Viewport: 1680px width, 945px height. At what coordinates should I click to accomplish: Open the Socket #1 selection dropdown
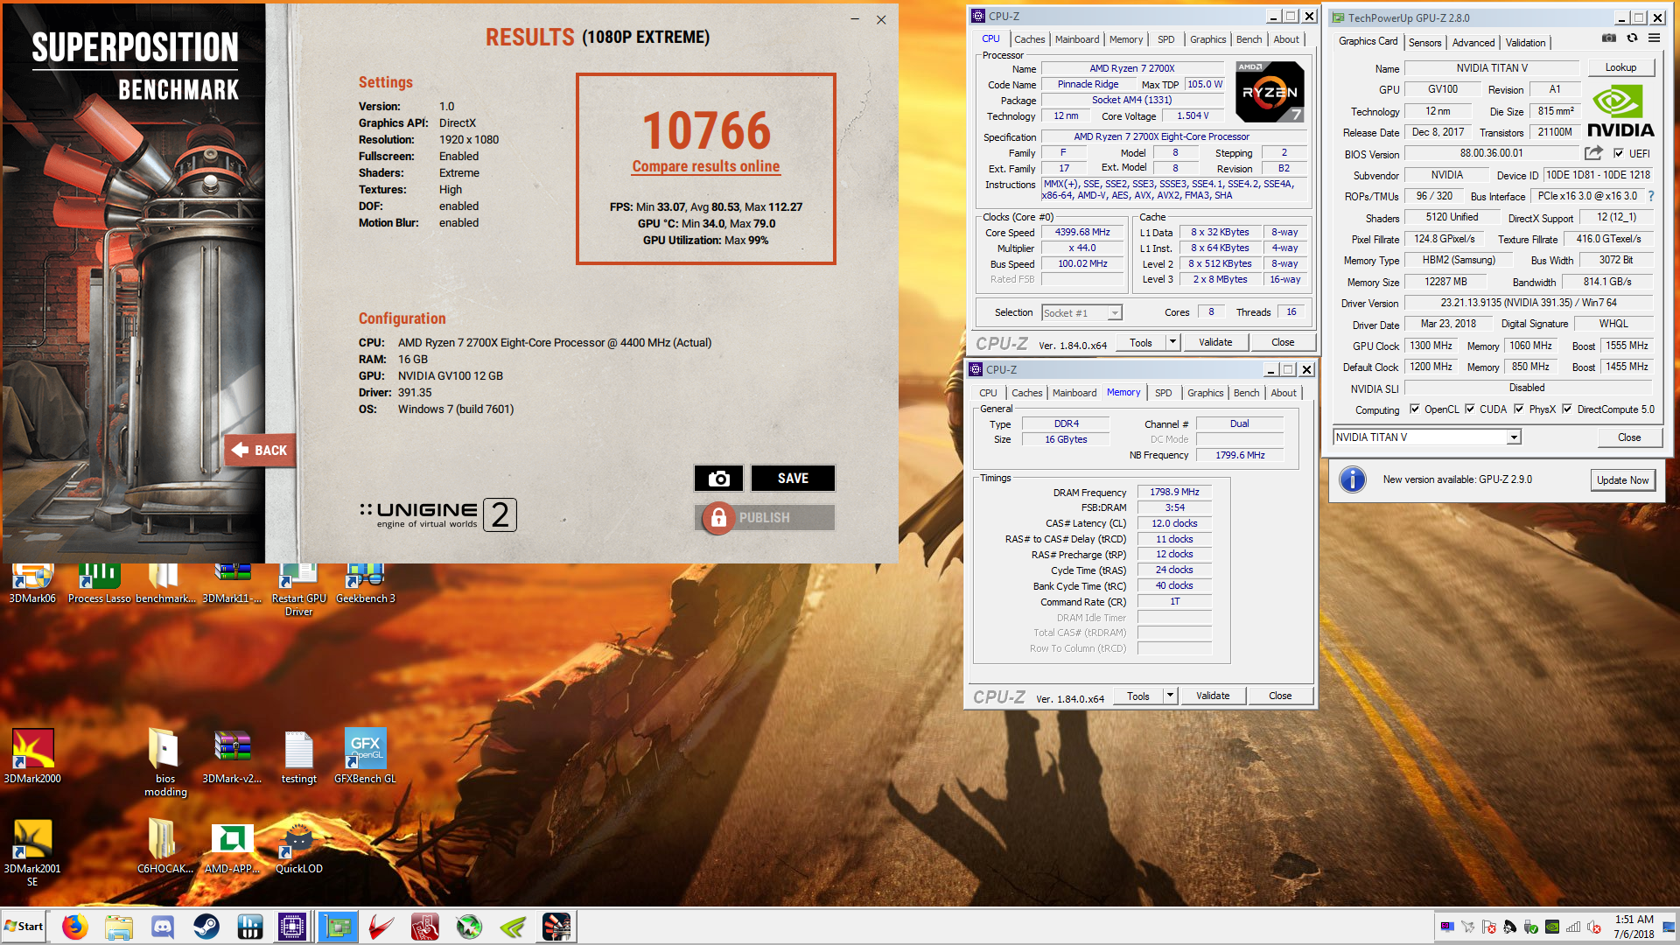click(1115, 312)
